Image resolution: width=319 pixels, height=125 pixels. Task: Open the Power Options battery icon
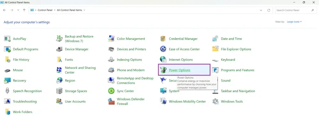coord(163,70)
